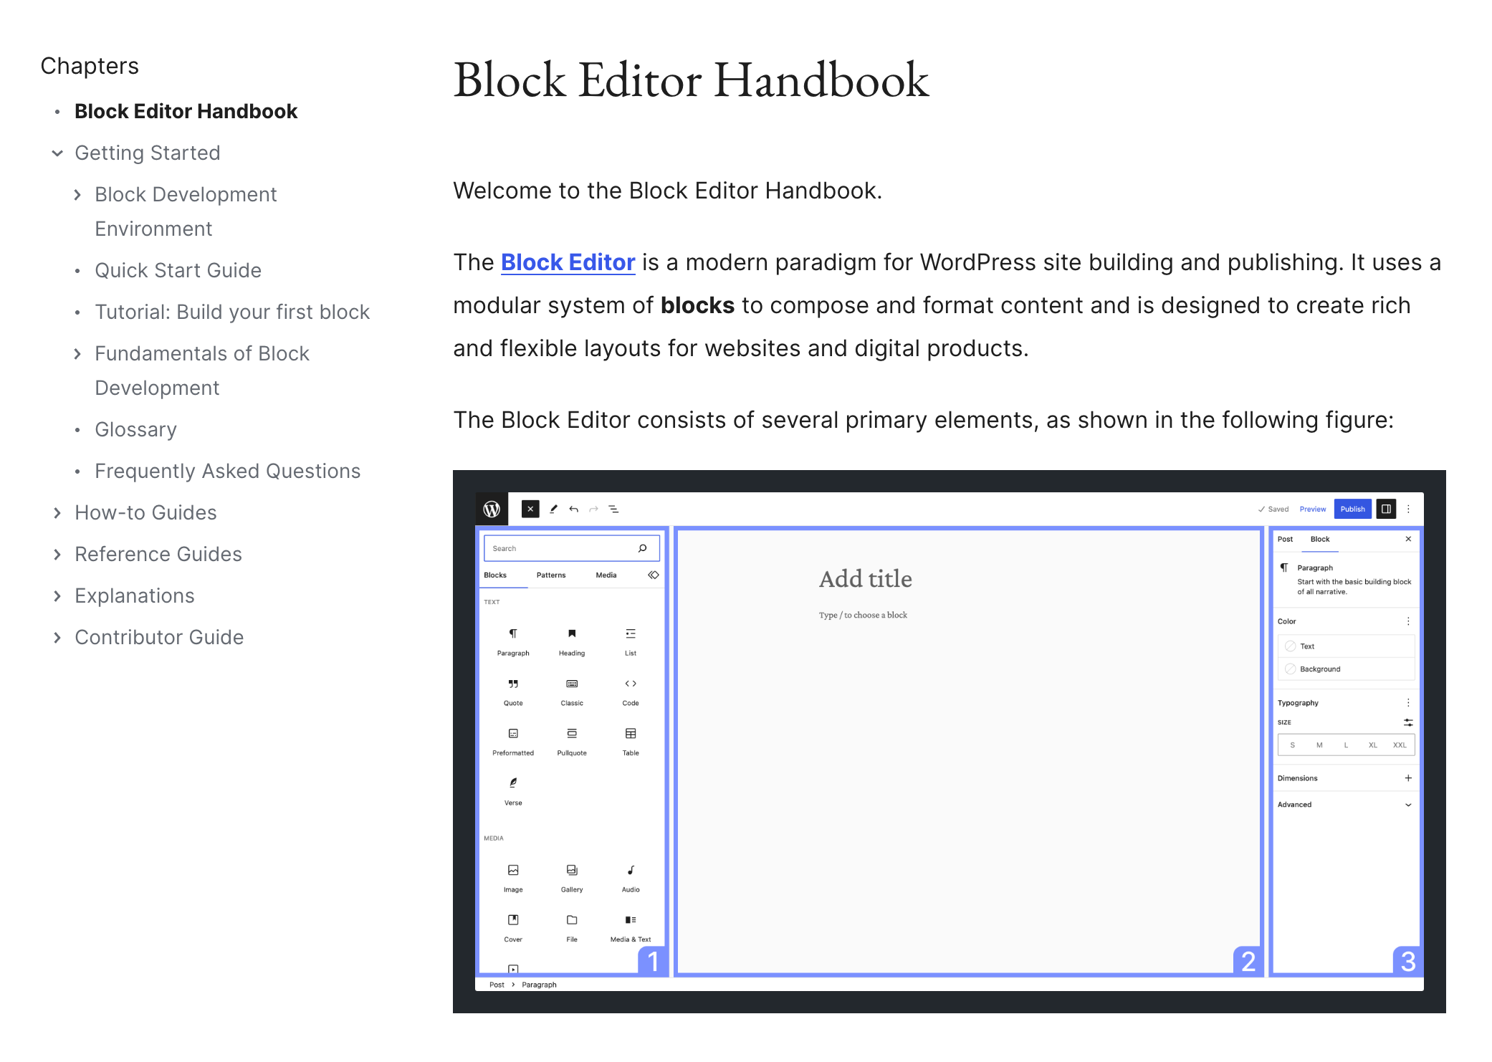Click the Text color circle swatch
The image size is (1492, 1062).
1291,646
